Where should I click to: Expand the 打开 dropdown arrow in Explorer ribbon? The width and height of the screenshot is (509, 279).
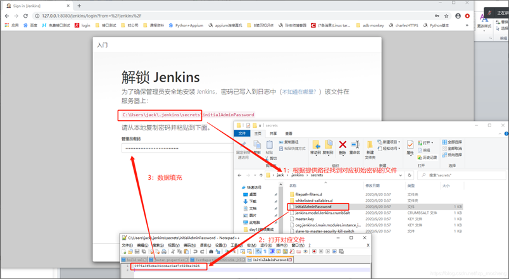(x=432, y=143)
